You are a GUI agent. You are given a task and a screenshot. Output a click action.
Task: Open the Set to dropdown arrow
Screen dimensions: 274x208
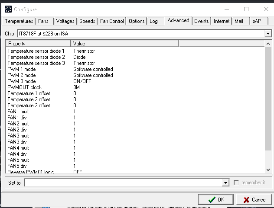225,183
